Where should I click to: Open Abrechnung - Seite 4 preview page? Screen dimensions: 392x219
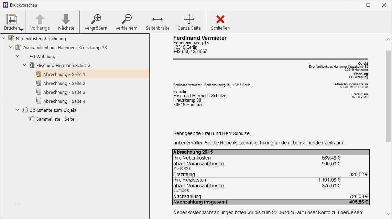click(64, 101)
